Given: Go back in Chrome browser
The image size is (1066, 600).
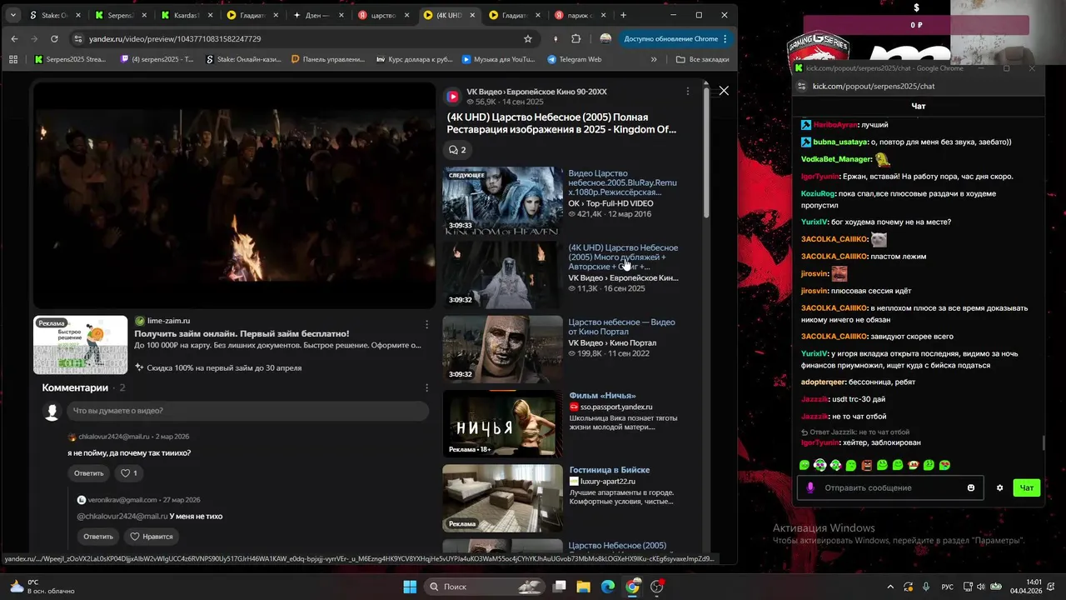Looking at the screenshot, I should pos(14,38).
